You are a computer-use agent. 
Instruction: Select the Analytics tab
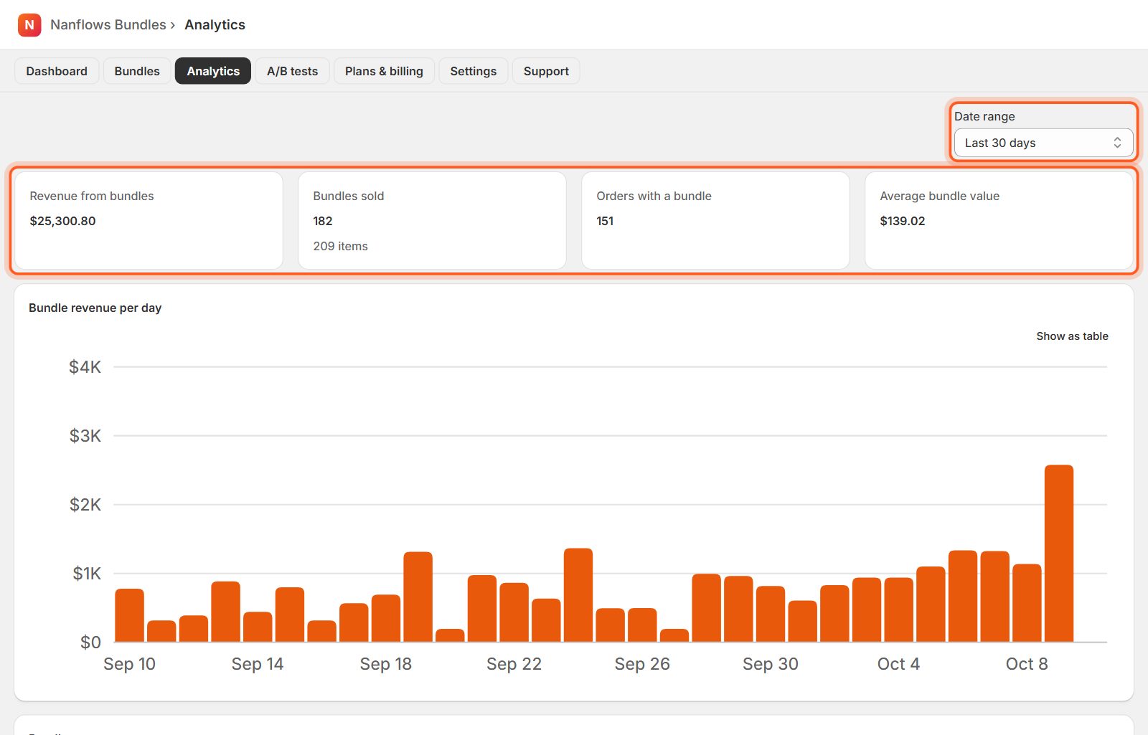click(213, 71)
